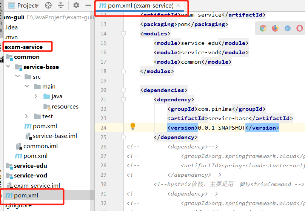Click the Collapse All icon in Project toolbar

pos(61,5)
